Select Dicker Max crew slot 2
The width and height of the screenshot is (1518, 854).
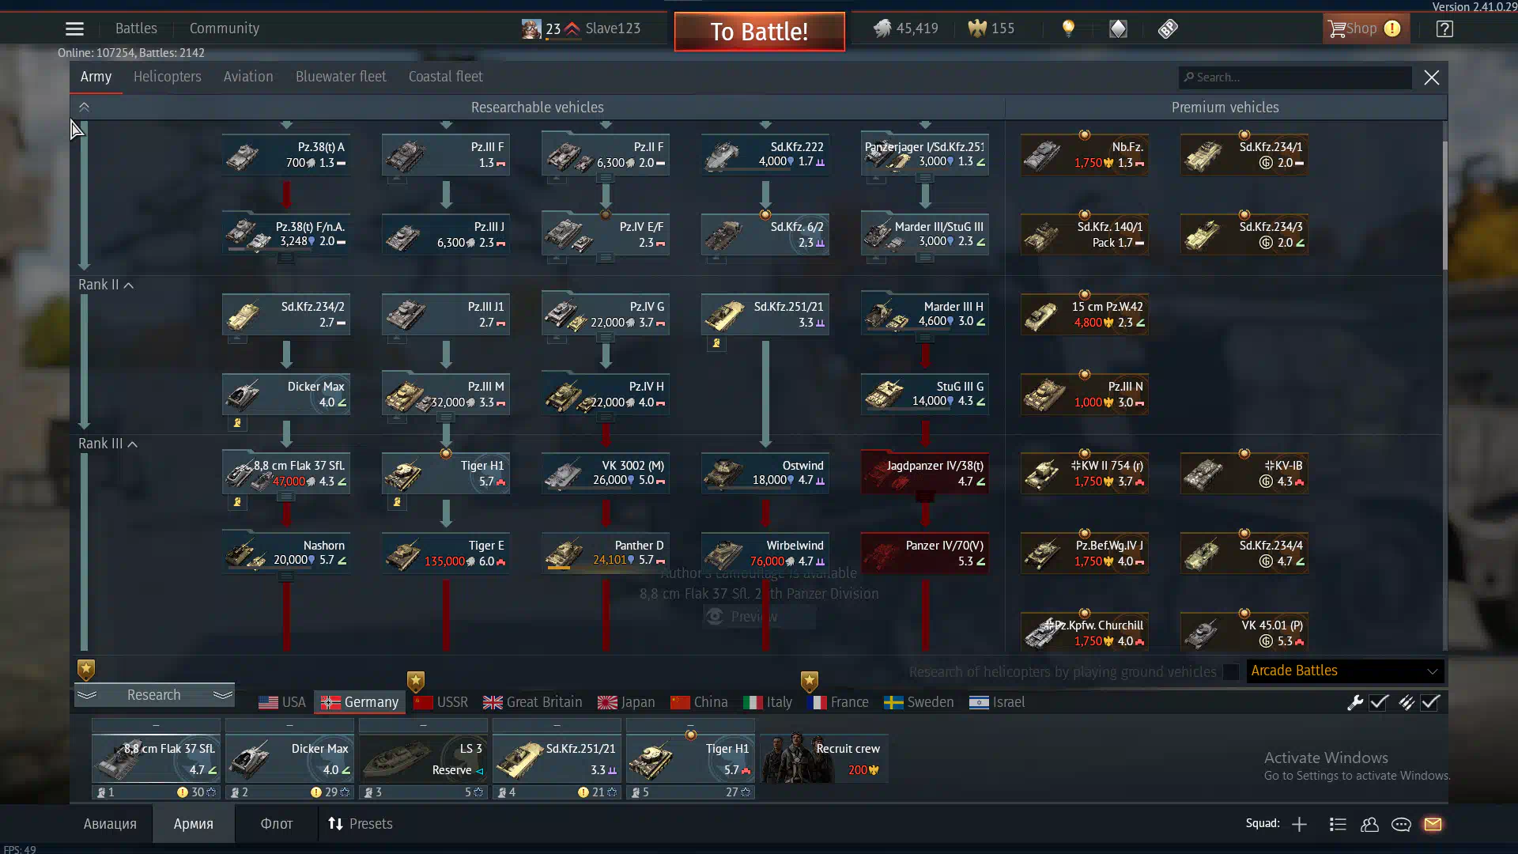click(289, 758)
